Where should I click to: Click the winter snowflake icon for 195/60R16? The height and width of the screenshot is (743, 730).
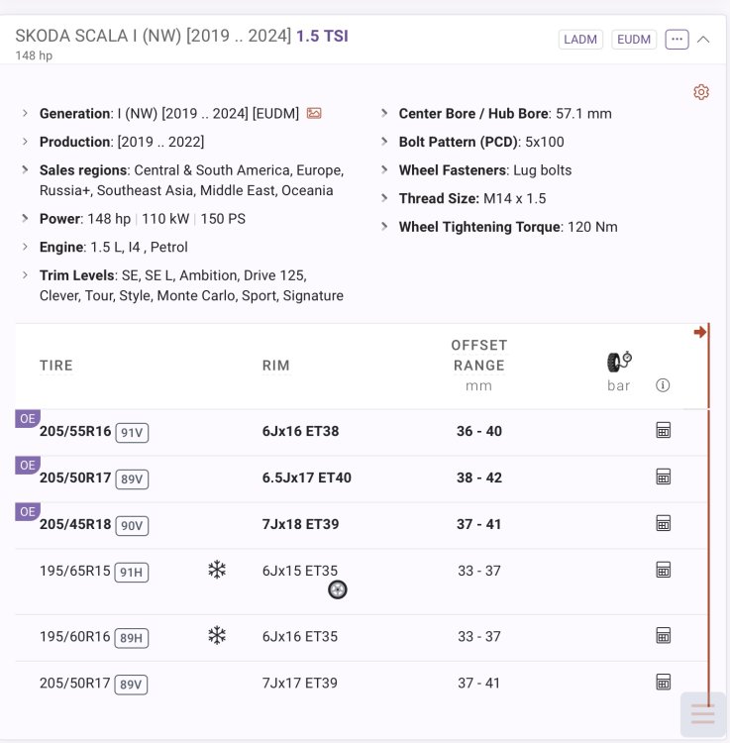coord(217,635)
